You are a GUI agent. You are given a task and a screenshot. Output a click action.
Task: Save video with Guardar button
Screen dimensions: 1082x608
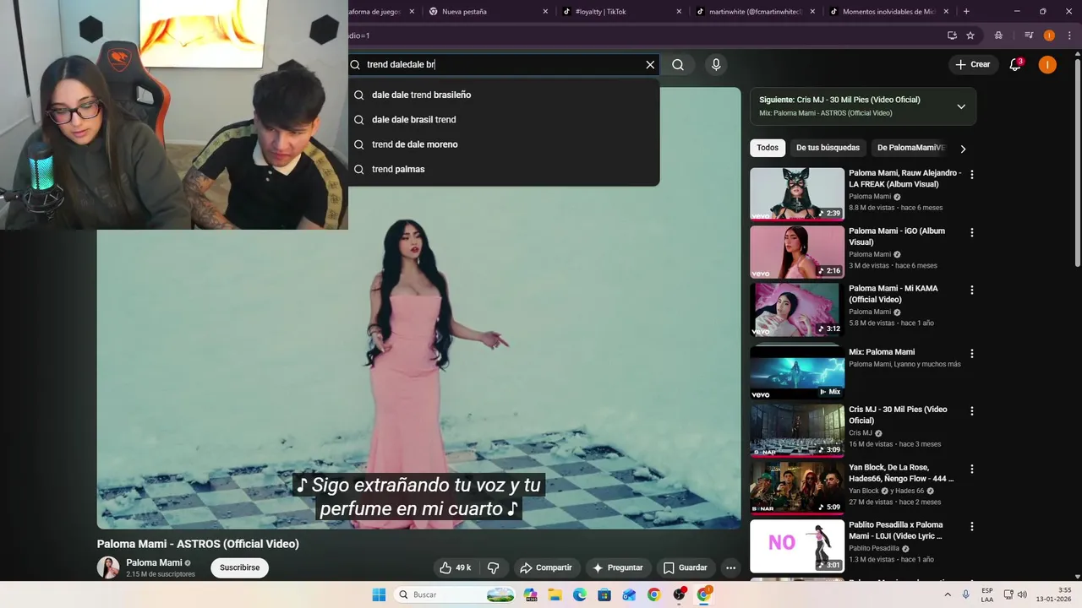685,567
